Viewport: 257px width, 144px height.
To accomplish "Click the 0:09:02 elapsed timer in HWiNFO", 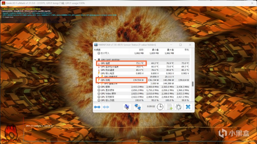I will [x=151, y=106].
